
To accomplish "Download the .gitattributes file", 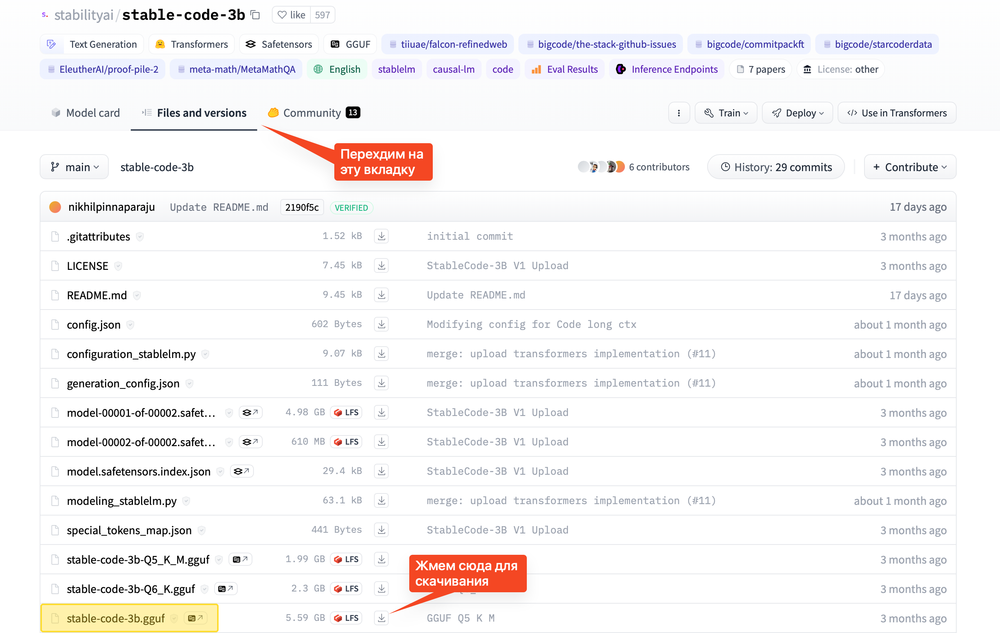I will point(381,236).
